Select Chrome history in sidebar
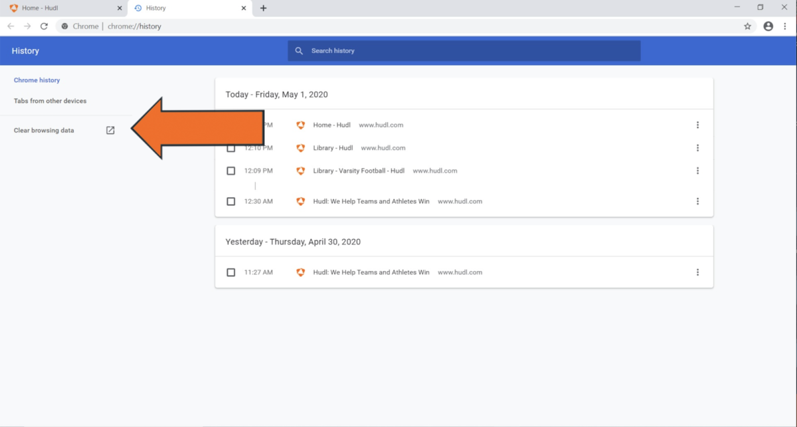The width and height of the screenshot is (797, 427). [37, 80]
